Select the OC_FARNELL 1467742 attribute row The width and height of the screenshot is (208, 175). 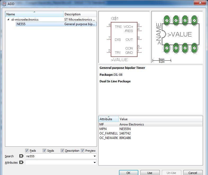coord(151,133)
